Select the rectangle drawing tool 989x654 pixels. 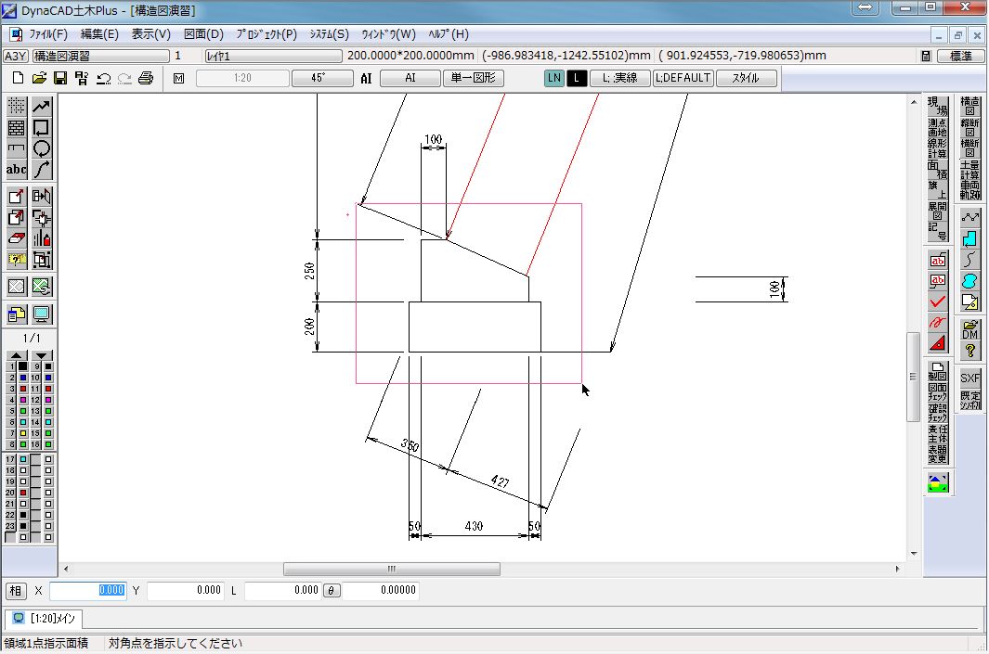[42, 127]
